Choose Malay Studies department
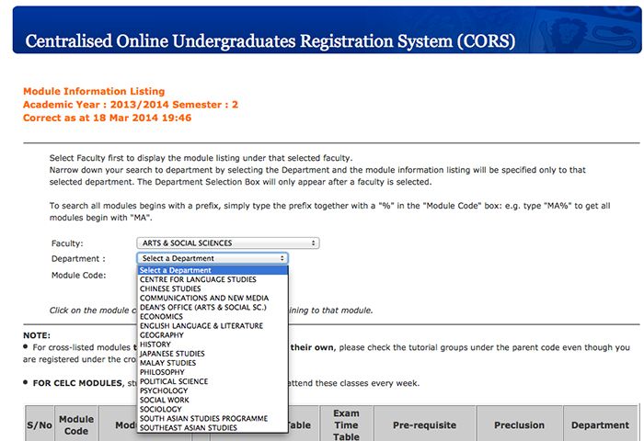Viewport: 644px width, 441px height. click(x=213, y=363)
